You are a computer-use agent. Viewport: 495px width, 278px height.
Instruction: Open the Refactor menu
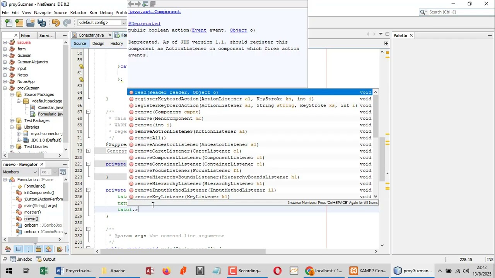(x=78, y=12)
